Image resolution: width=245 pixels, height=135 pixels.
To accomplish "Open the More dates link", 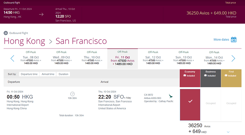I will [x=221, y=40].
